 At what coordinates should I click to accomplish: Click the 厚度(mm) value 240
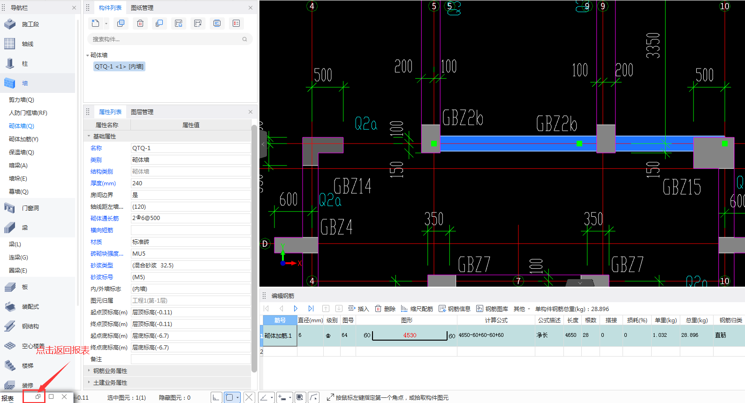190,183
